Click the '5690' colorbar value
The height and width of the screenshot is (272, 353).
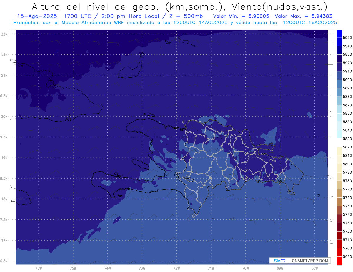(347, 256)
